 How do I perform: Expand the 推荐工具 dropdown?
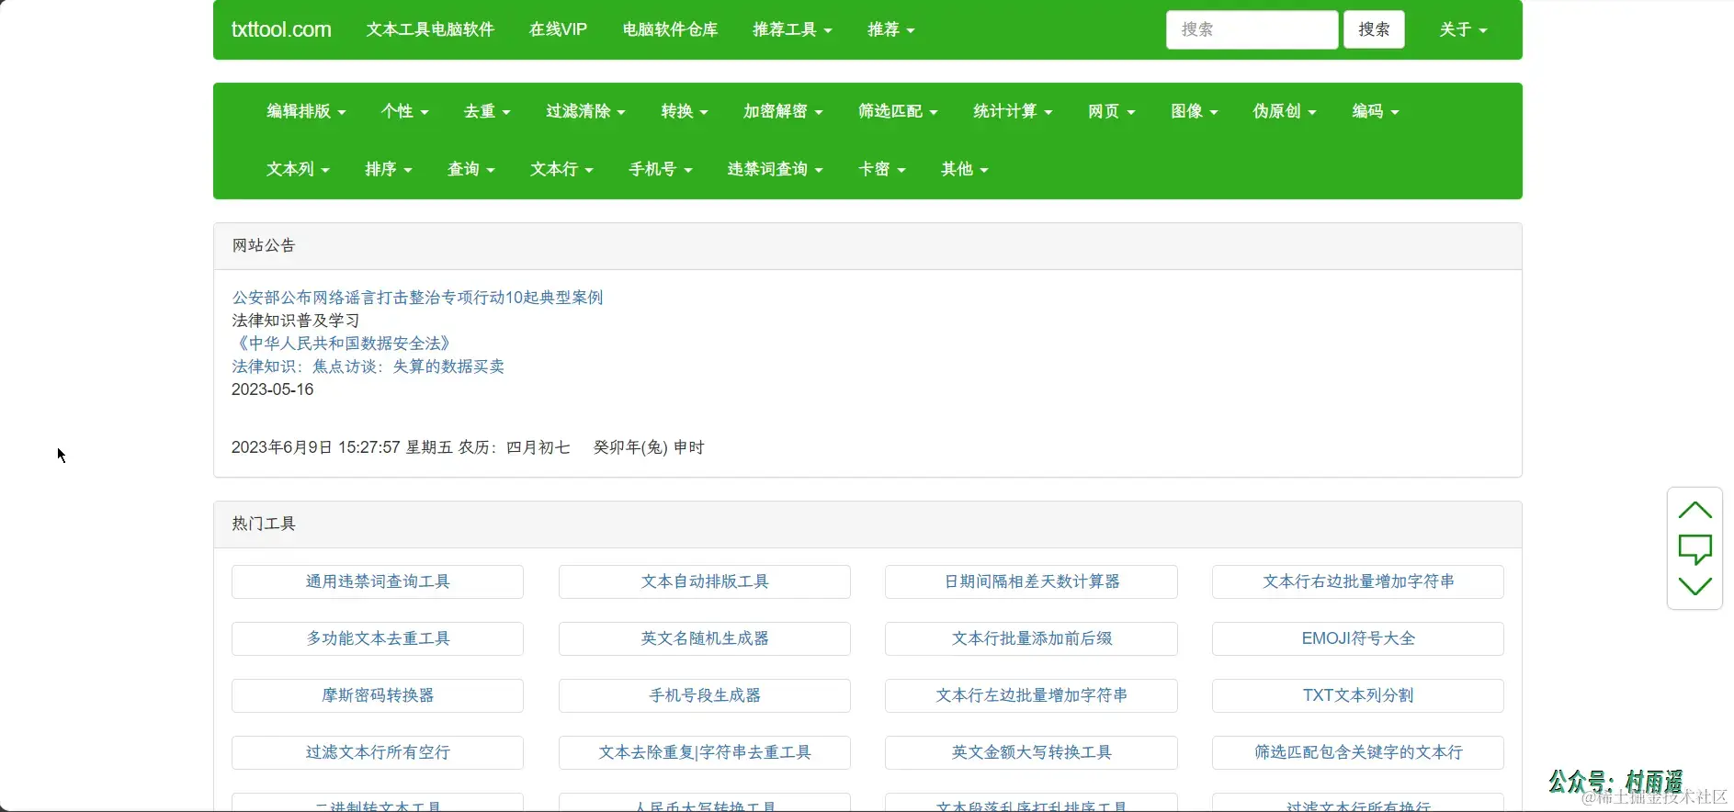click(x=792, y=29)
